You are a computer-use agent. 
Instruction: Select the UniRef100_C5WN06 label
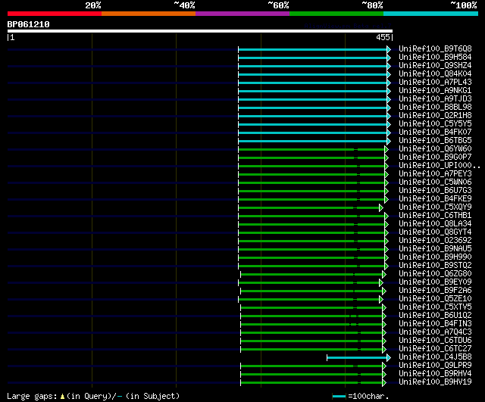tap(435, 182)
